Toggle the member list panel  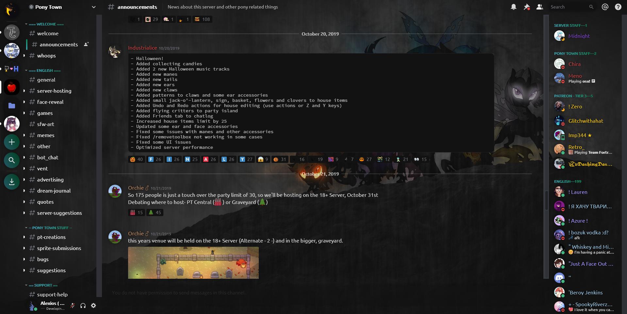pos(539,7)
